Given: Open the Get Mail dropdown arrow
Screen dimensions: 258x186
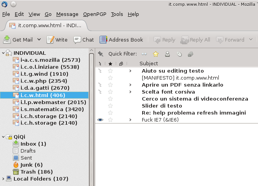Looking at the screenshot, I should [x=39, y=40].
